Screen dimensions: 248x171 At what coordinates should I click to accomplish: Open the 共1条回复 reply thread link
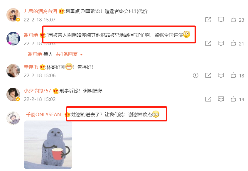coord(67,54)
